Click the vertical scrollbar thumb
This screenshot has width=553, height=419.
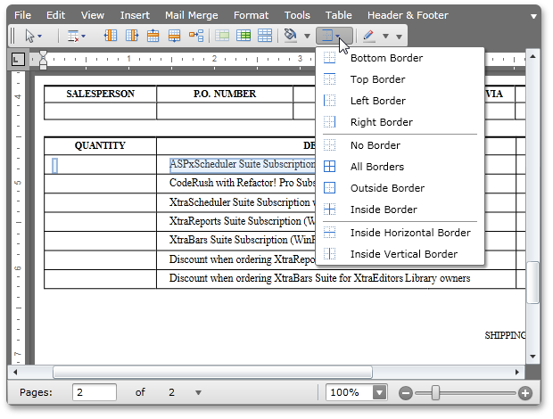tap(532, 283)
